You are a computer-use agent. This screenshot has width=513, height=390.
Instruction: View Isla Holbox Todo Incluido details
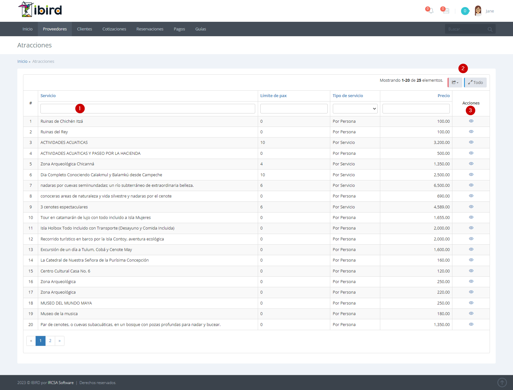click(471, 228)
